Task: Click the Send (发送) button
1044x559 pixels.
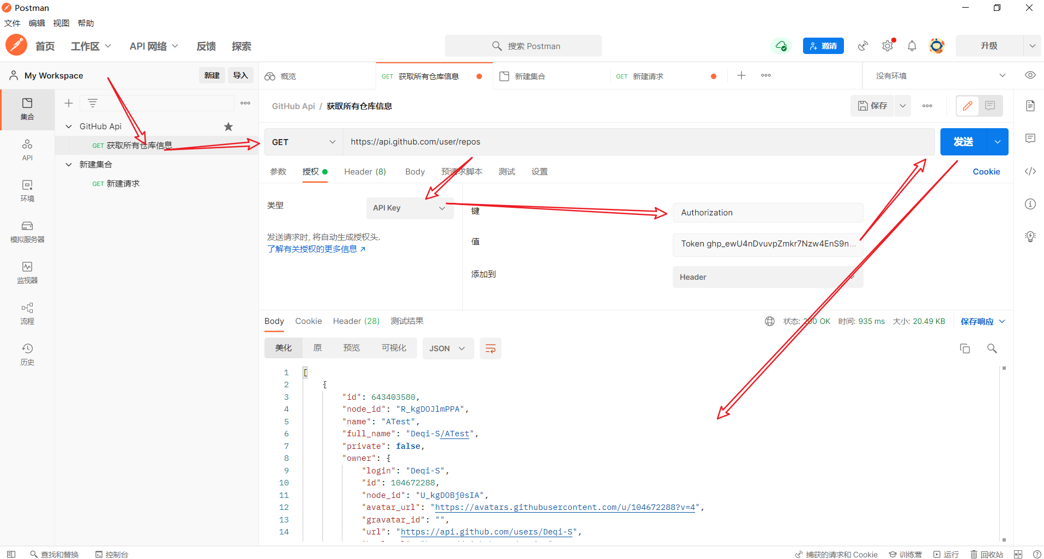Action: tap(963, 142)
